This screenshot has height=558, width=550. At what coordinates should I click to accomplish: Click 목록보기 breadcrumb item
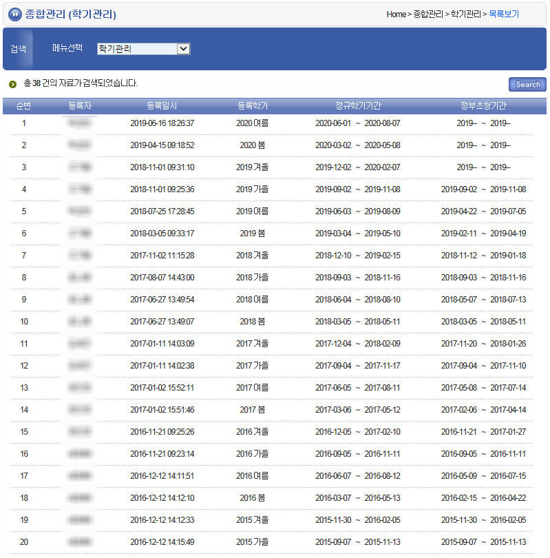pyautogui.click(x=504, y=14)
